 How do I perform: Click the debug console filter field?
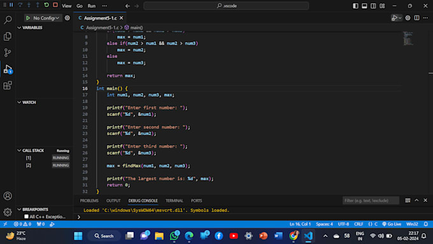[371, 200]
